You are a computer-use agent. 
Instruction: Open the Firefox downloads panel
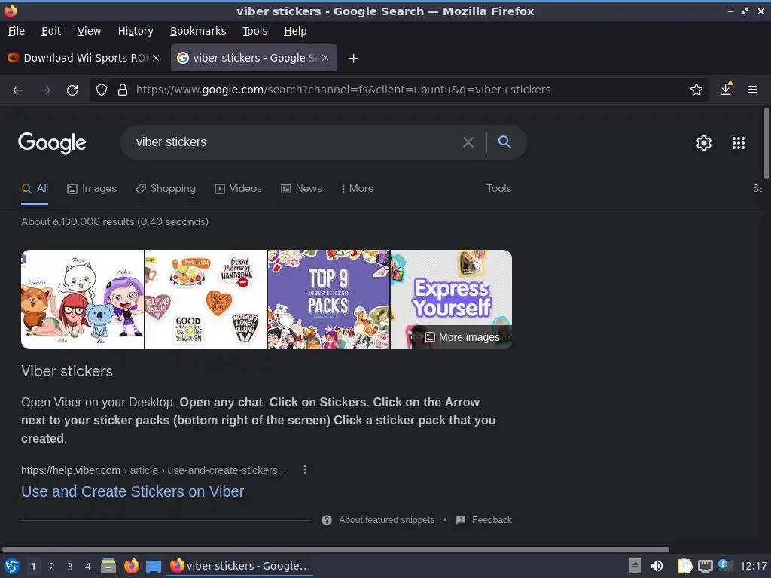725,89
